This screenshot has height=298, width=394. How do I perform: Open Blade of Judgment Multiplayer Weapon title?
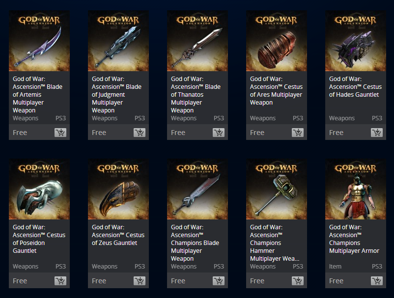(x=116, y=95)
